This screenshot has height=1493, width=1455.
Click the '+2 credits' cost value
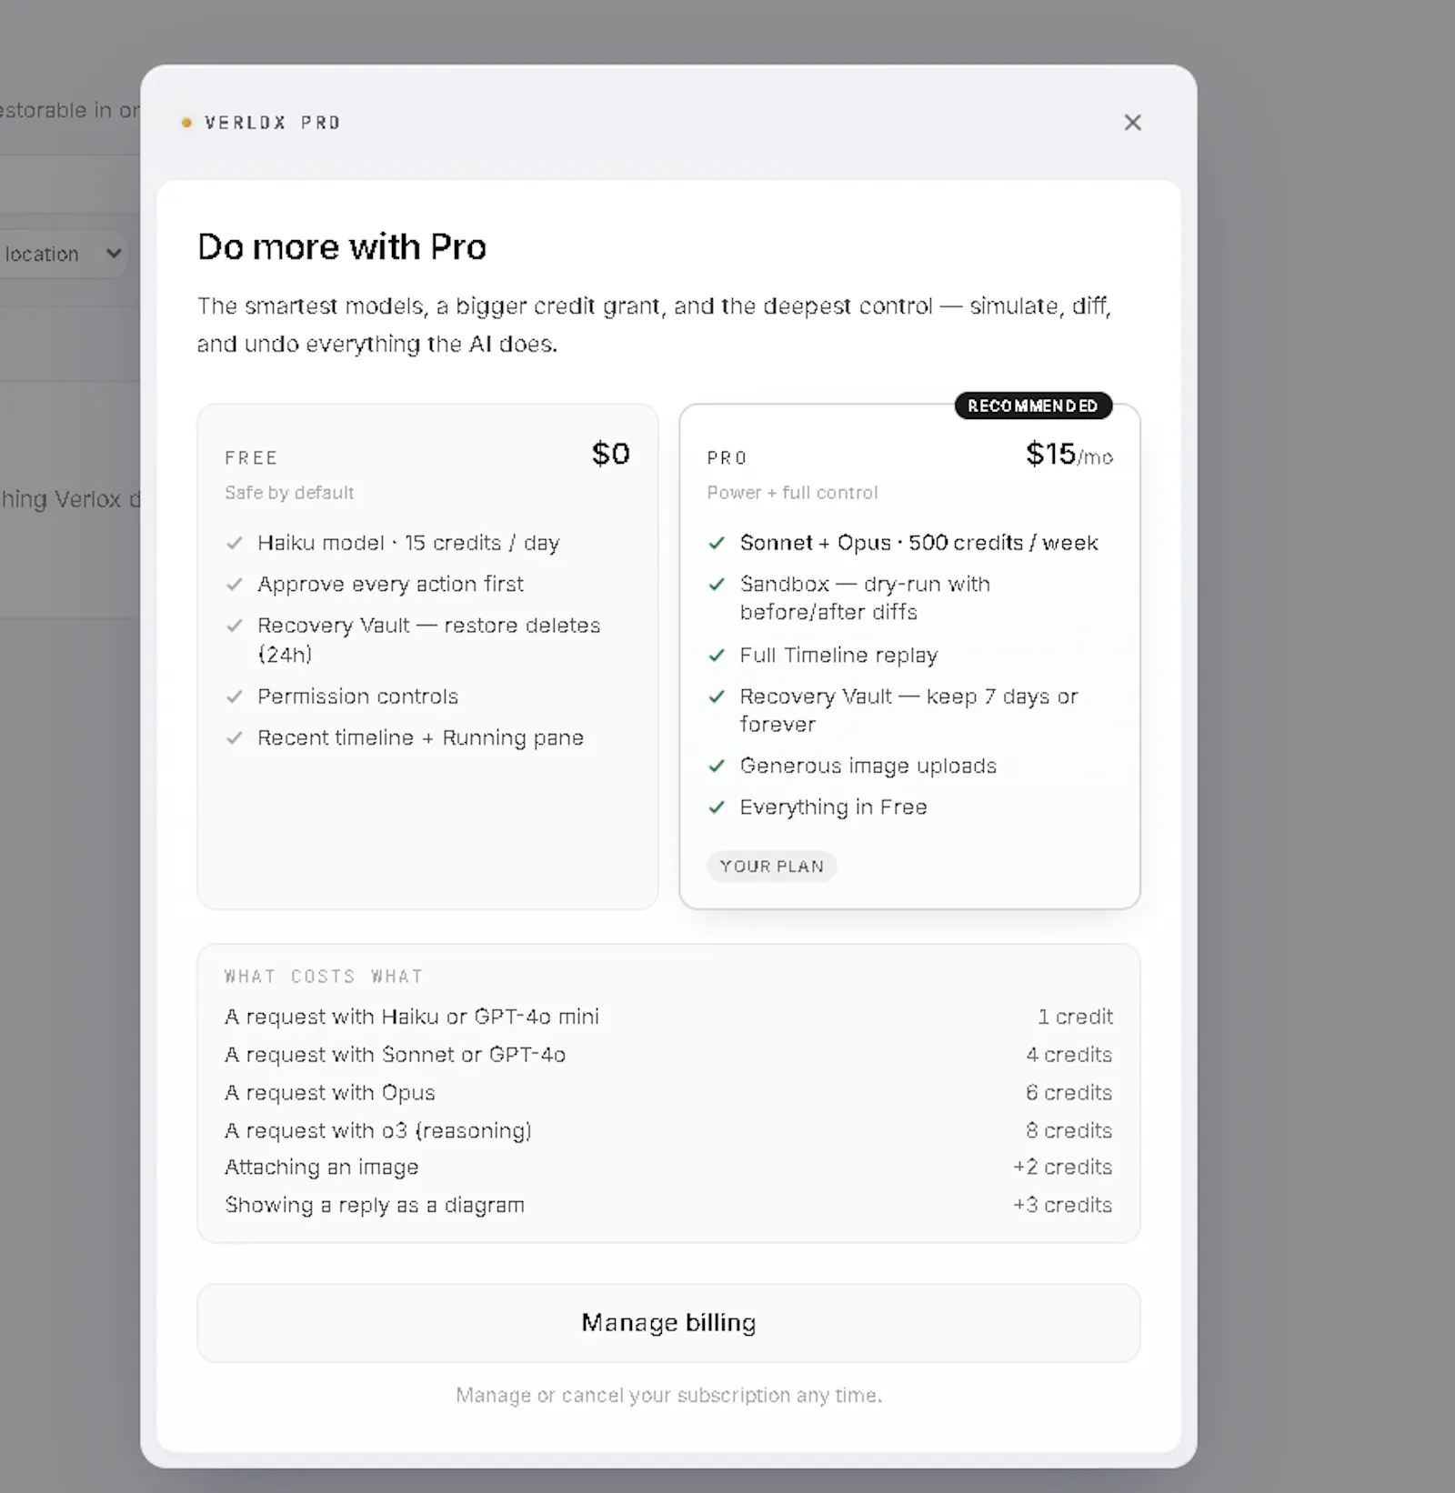pos(1063,1167)
